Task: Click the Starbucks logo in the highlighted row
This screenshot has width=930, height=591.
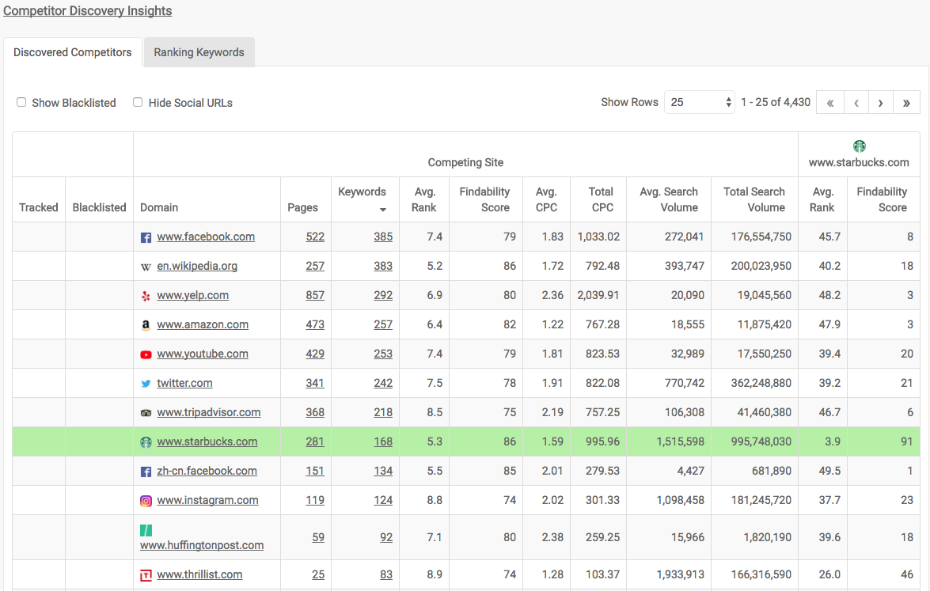Action: pyautogui.click(x=146, y=442)
